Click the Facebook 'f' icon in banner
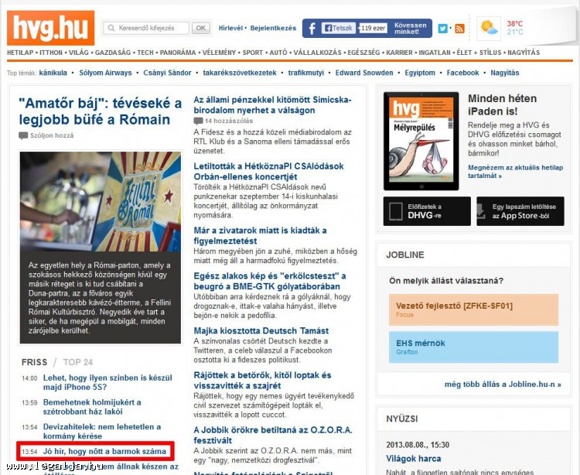Viewport: 580px width, 475px height. point(312,29)
